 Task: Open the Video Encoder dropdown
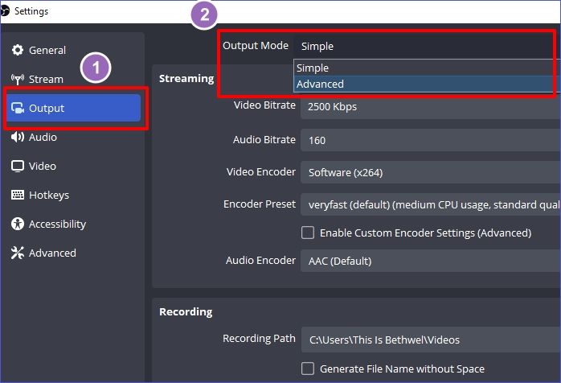pos(431,172)
